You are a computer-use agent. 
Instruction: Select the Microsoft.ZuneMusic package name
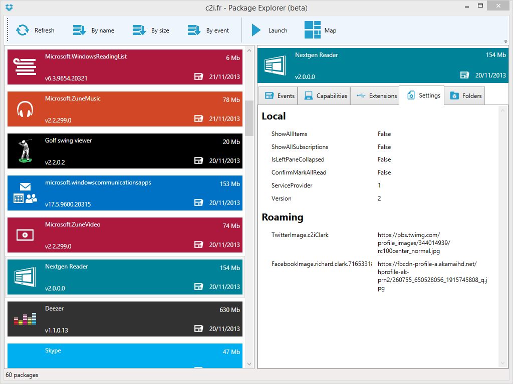click(x=73, y=98)
